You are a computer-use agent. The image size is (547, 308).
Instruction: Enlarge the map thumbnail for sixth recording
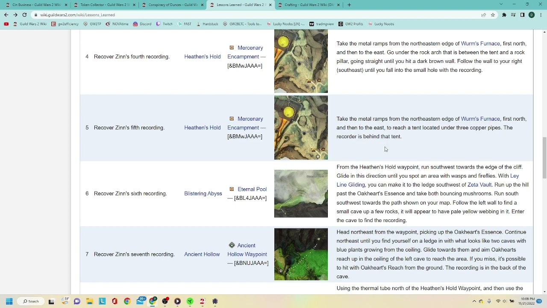click(301, 194)
